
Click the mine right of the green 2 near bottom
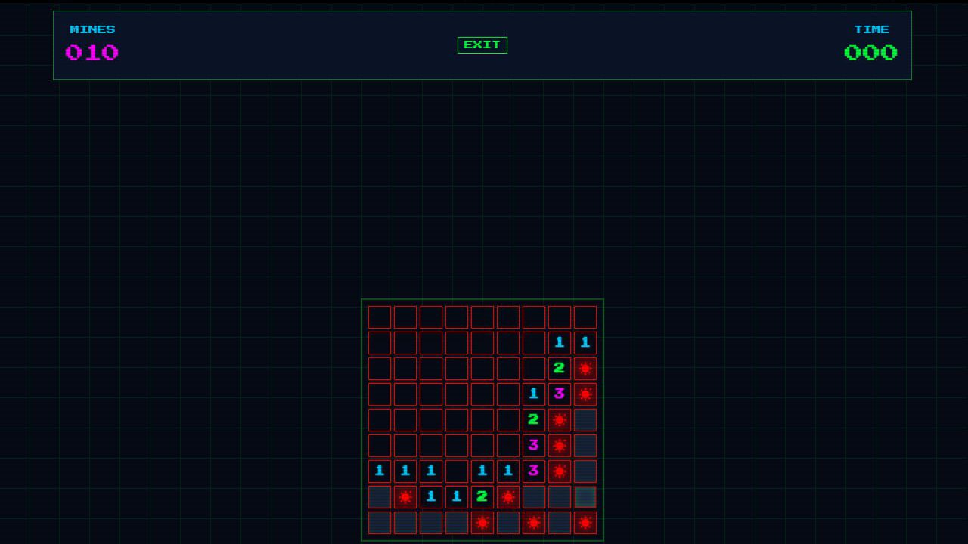point(507,496)
